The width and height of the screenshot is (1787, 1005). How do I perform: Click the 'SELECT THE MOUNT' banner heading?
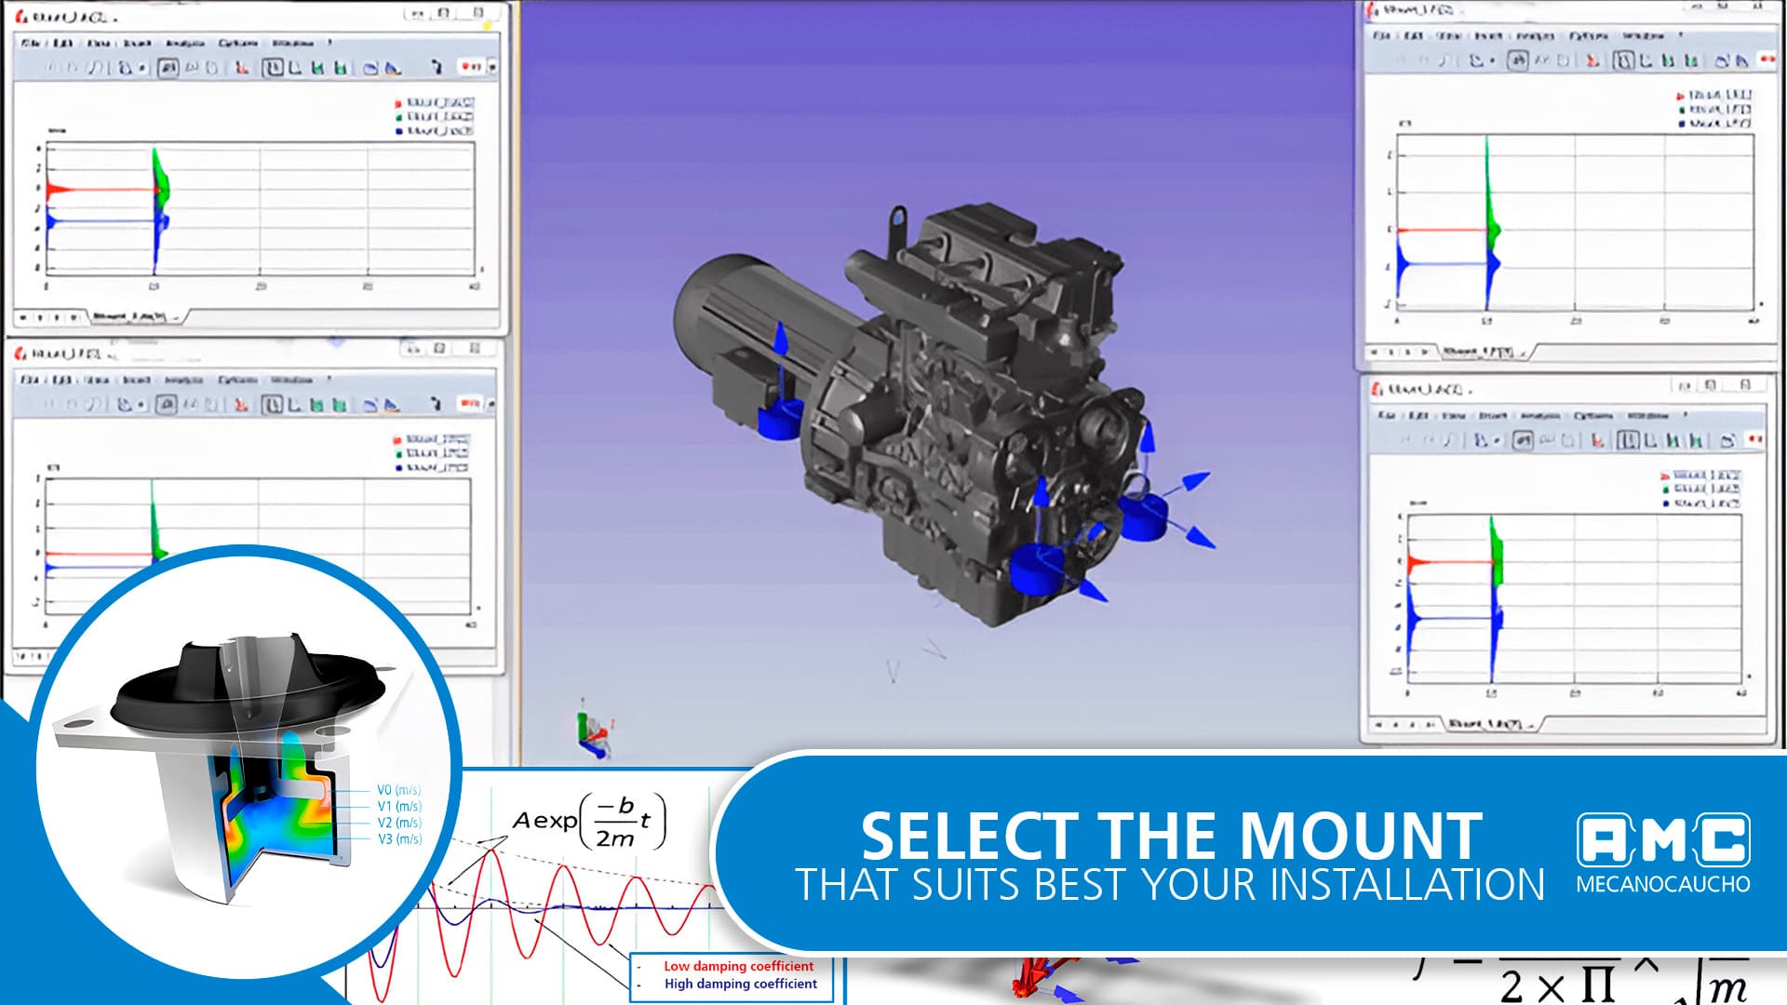click(1172, 836)
